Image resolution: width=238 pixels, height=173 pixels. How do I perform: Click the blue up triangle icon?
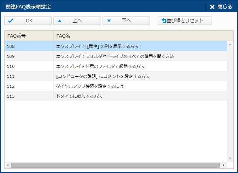60,21
